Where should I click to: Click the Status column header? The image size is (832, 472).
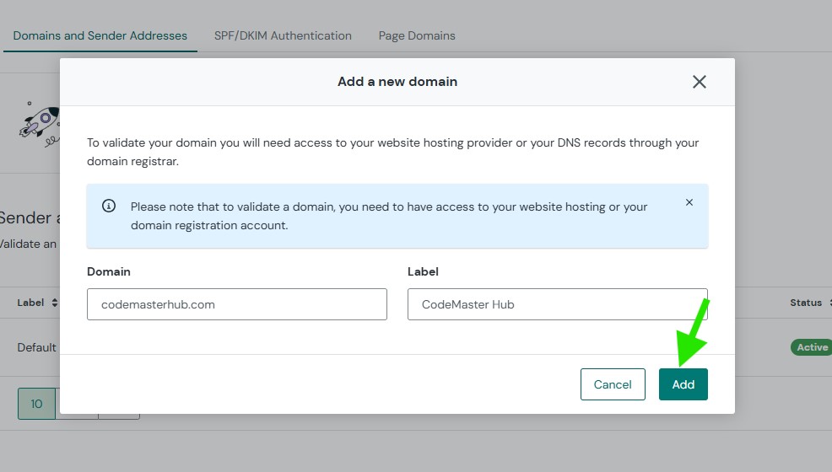805,303
